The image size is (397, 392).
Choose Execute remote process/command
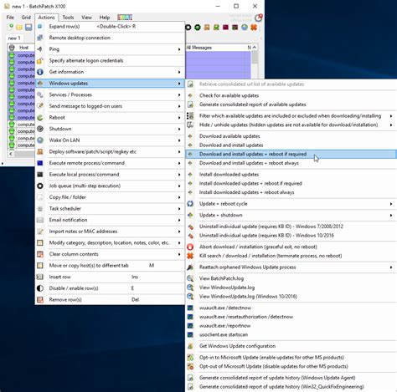click(87, 163)
